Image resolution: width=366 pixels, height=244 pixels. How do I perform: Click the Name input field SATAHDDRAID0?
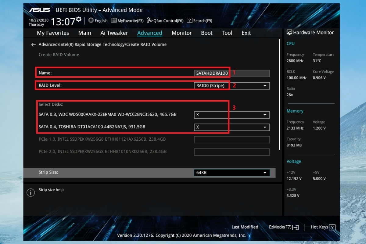pos(232,73)
